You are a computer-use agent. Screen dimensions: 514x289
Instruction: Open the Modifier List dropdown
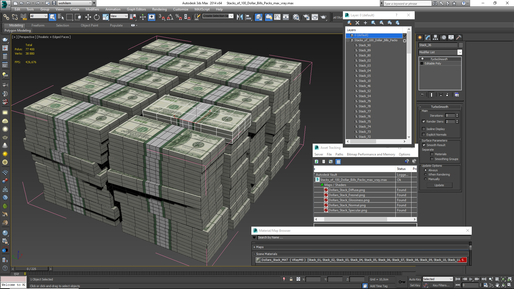460,52
